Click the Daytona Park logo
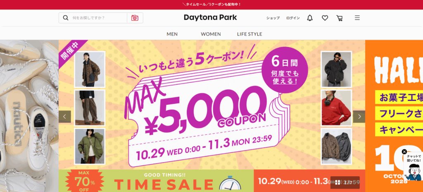Viewport: 423px width, 192px height. pyautogui.click(x=210, y=17)
